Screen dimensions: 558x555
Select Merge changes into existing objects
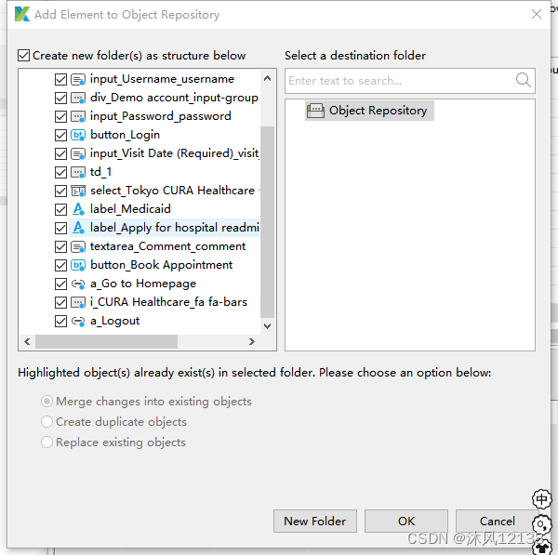click(x=47, y=402)
